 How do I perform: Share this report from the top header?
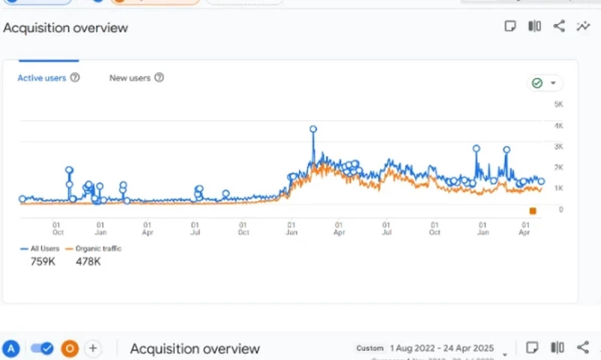(559, 26)
